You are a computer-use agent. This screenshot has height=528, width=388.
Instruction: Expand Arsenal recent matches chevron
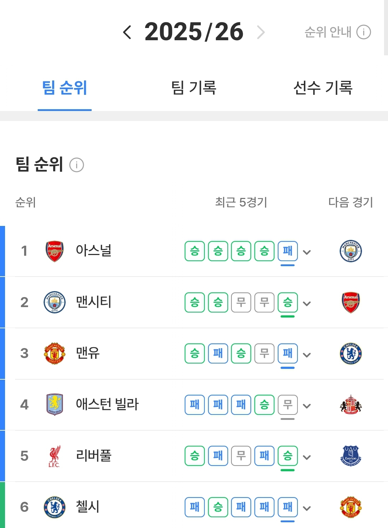click(307, 253)
